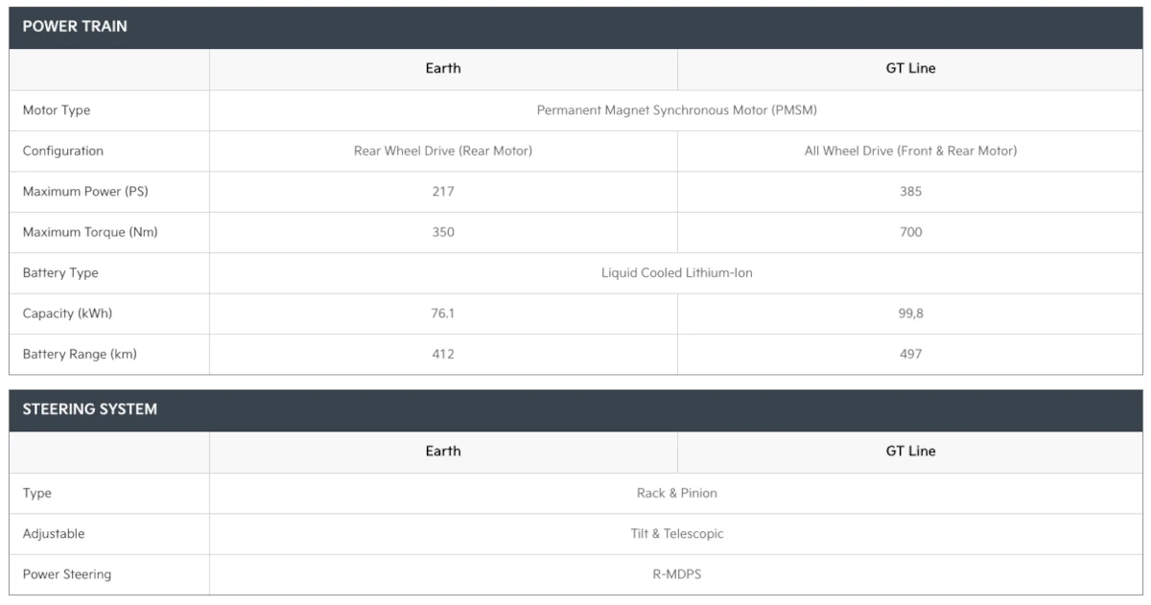Click Liquid Cooled Lithium-Ion battery text
Image resolution: width=1151 pixels, height=605 pixels.
point(676,273)
